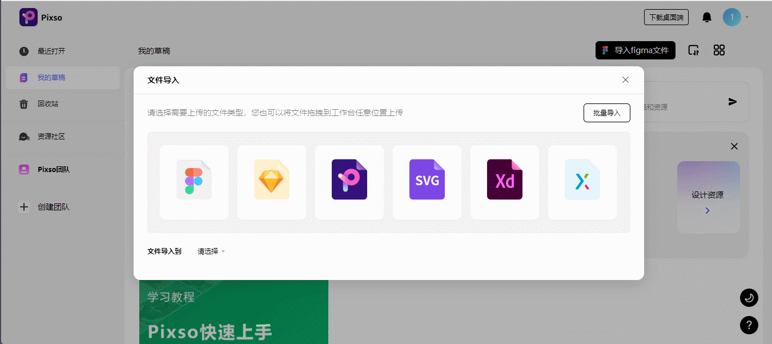The height and width of the screenshot is (344, 772).
Task: Open the help question mark icon
Action: (x=749, y=325)
